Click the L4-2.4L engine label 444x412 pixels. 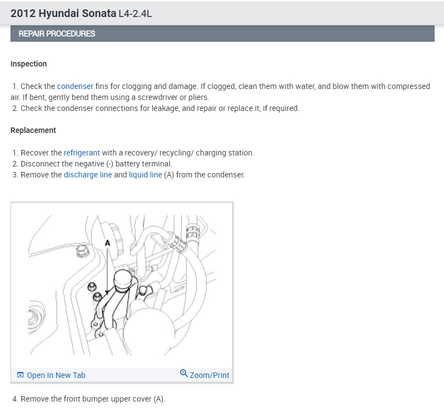point(135,14)
